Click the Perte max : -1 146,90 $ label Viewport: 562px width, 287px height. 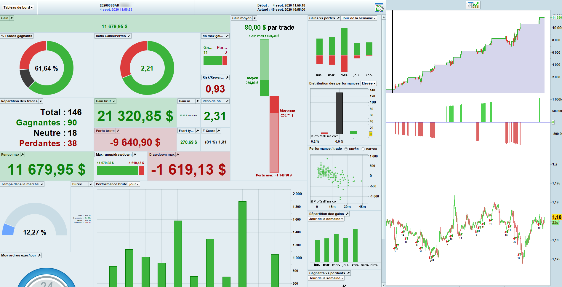(x=274, y=175)
